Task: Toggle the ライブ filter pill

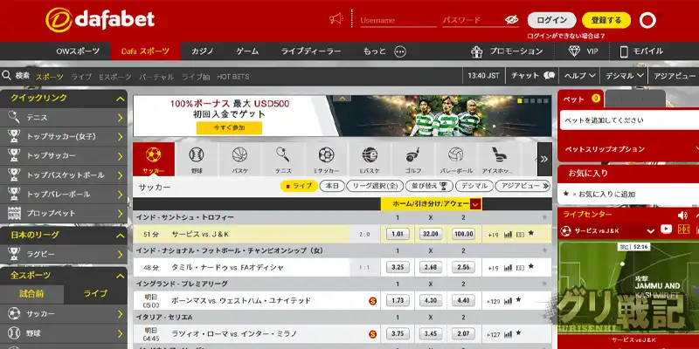Action: pyautogui.click(x=299, y=186)
